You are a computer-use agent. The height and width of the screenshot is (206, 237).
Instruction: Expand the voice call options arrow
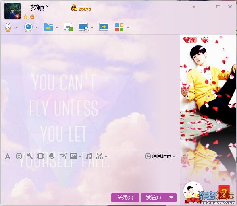coord(17,27)
